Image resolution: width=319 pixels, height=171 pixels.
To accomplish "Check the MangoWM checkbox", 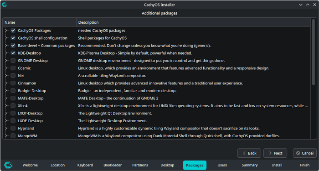I will pyautogui.click(x=13, y=136).
